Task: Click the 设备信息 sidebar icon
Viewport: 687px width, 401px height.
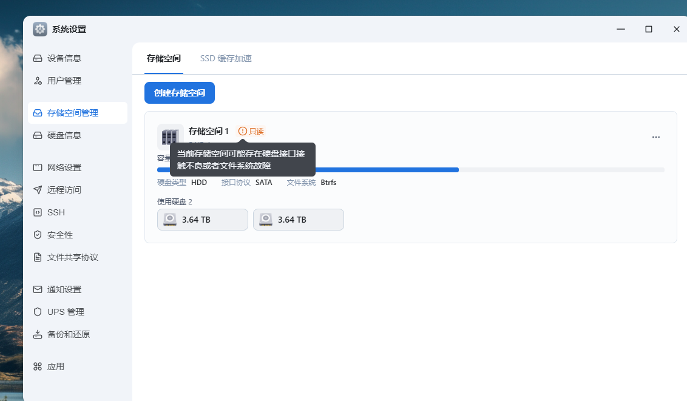Action: (x=38, y=58)
